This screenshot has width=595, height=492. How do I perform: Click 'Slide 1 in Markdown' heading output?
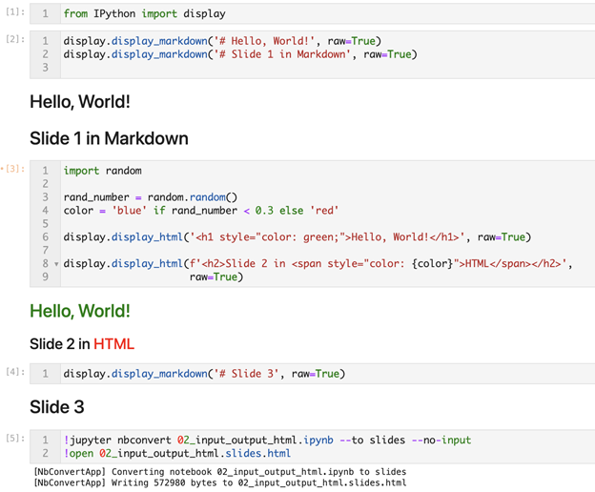pos(109,138)
